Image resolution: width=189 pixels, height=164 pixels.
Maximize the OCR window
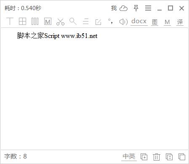click(170, 8)
